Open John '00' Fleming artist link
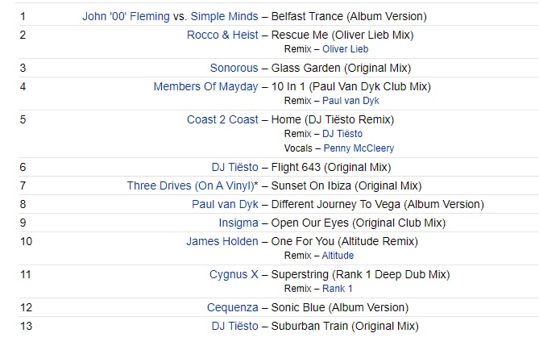The image size is (539, 350). pos(126,16)
